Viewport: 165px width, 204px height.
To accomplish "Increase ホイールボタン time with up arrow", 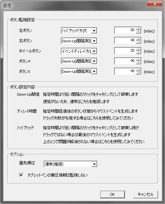I will point(139,49).
